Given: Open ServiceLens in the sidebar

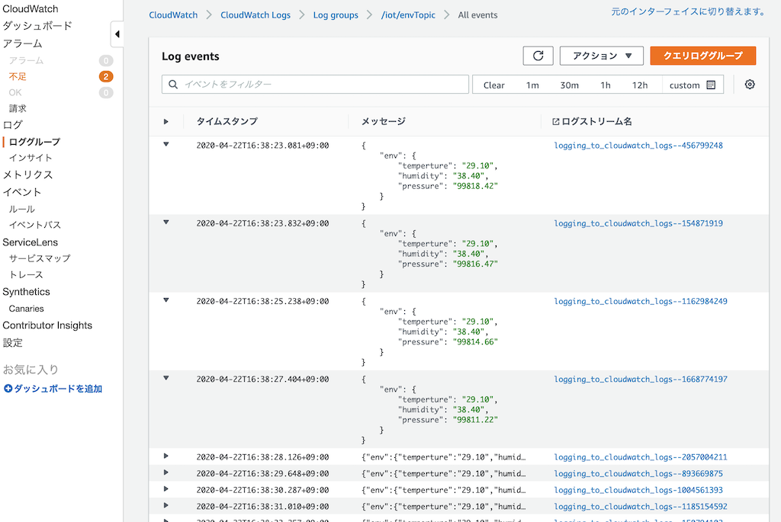Looking at the screenshot, I should [x=31, y=242].
